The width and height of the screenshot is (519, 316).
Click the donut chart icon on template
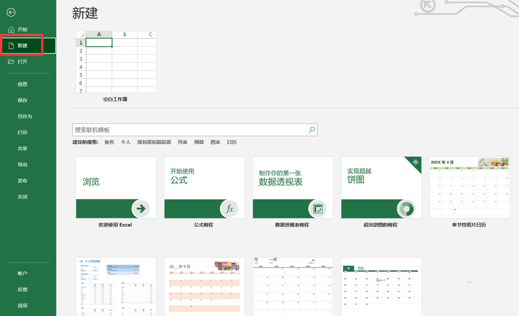tap(406, 209)
